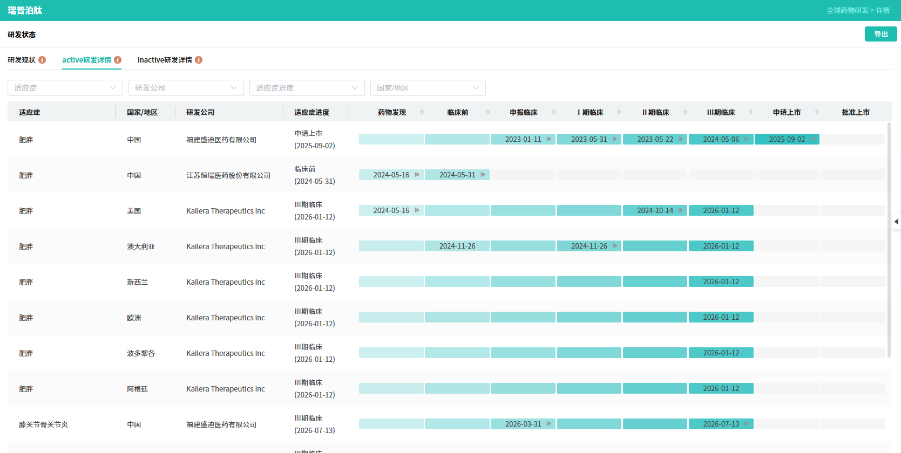Expand the collapsed side panel arrow

coord(897,222)
